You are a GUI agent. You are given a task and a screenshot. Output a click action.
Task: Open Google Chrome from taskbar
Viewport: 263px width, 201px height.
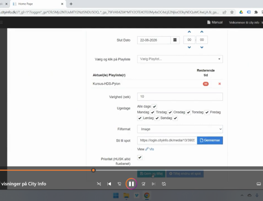(147, 195)
